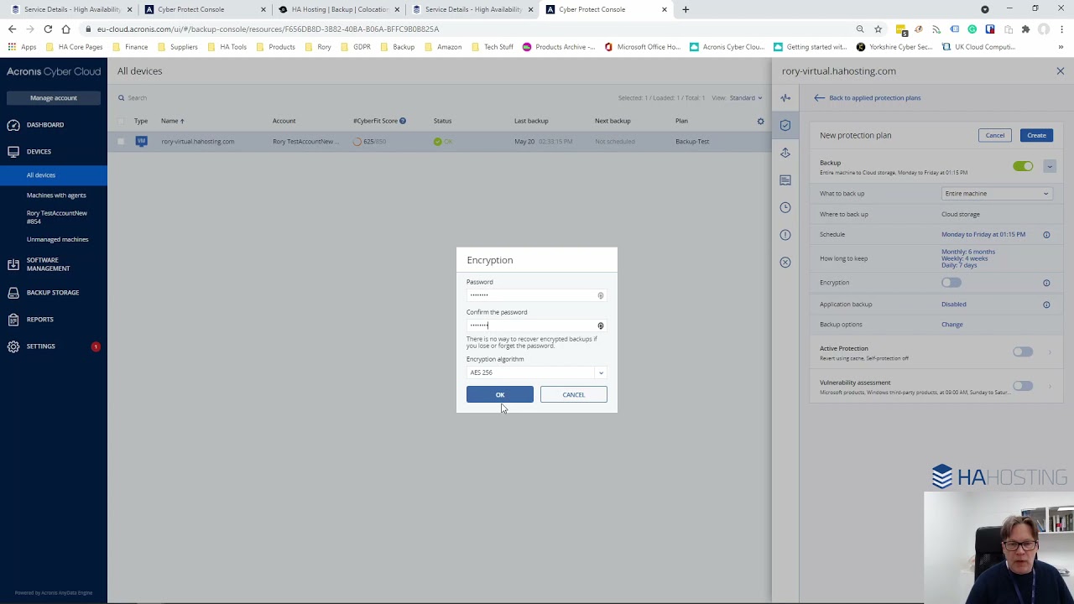
Task: Go back to applied protection plans
Action: coord(867,98)
